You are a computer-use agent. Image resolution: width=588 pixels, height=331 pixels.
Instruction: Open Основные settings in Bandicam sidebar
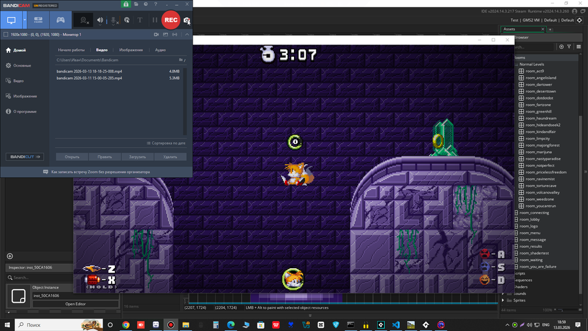18,65
